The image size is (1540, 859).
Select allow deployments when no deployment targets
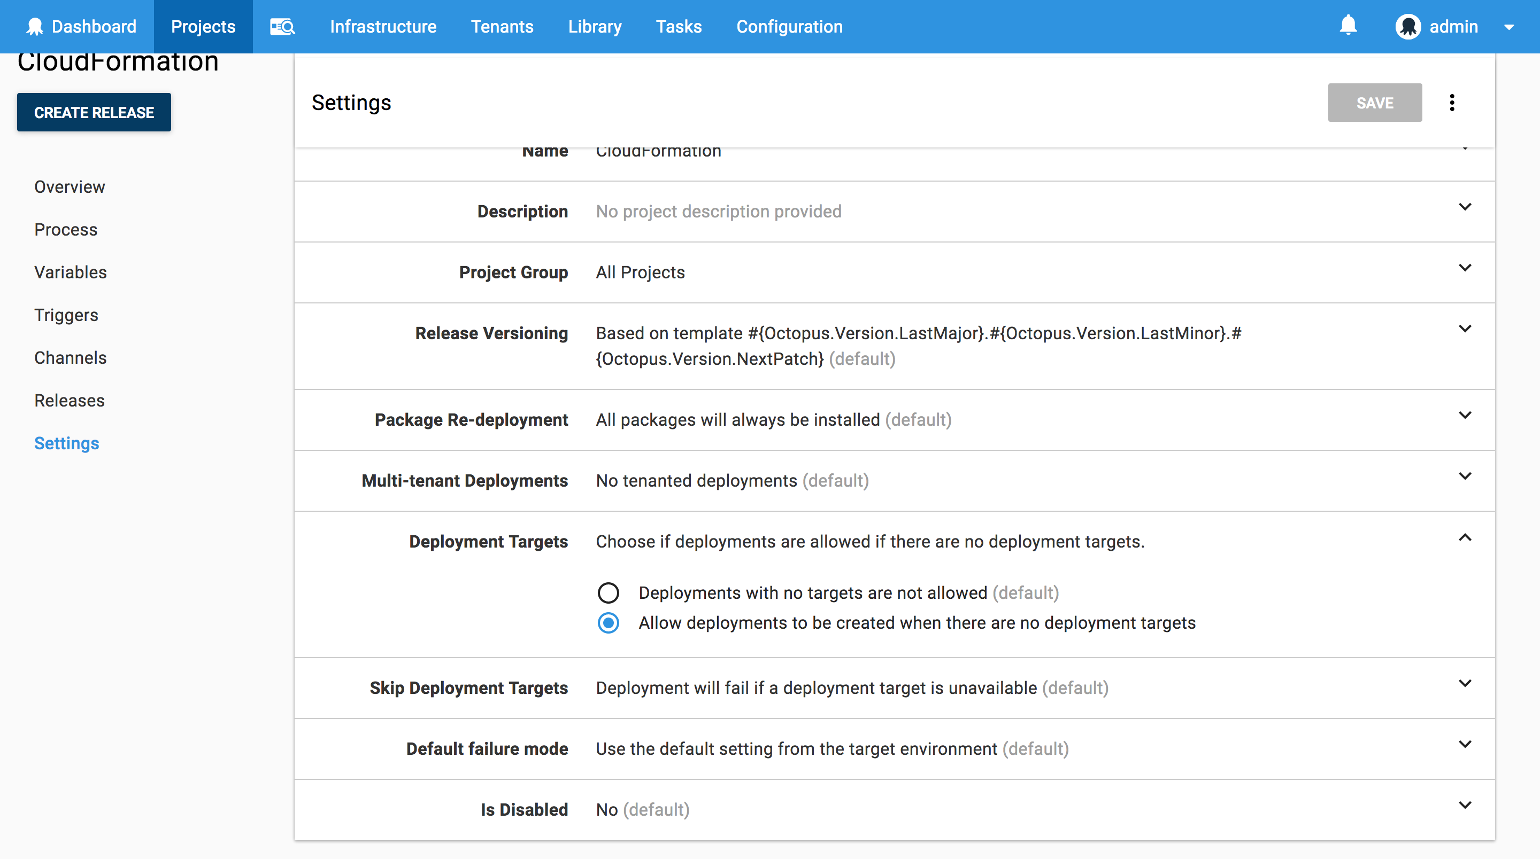point(608,623)
